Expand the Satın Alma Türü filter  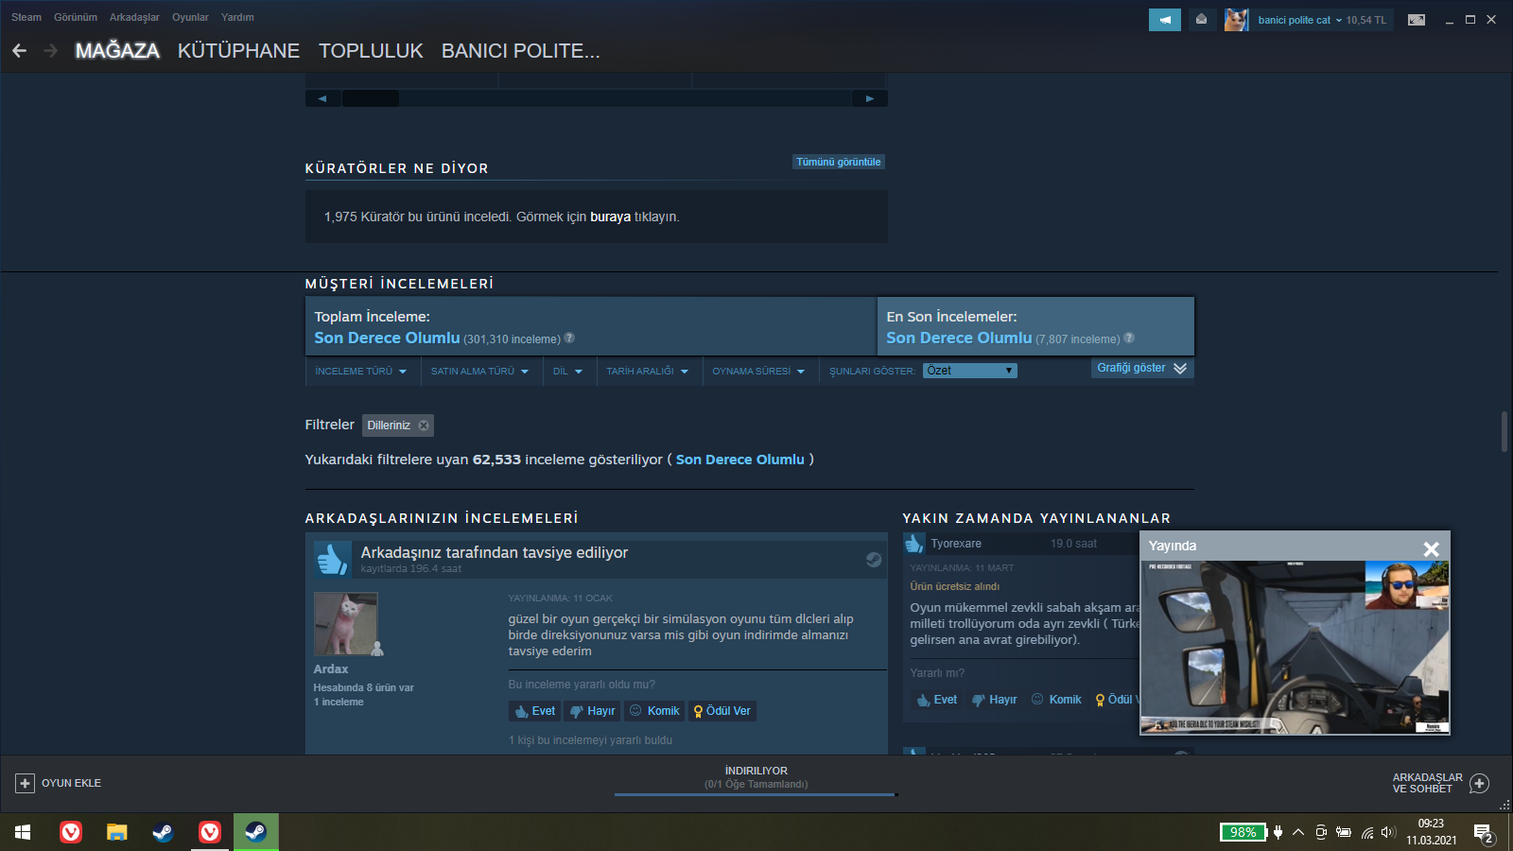click(x=479, y=371)
